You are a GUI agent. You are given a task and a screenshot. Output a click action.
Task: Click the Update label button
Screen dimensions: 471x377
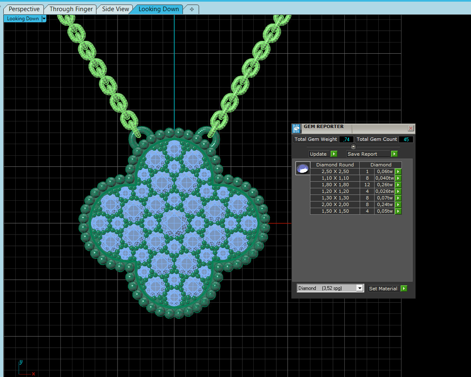tap(318, 154)
